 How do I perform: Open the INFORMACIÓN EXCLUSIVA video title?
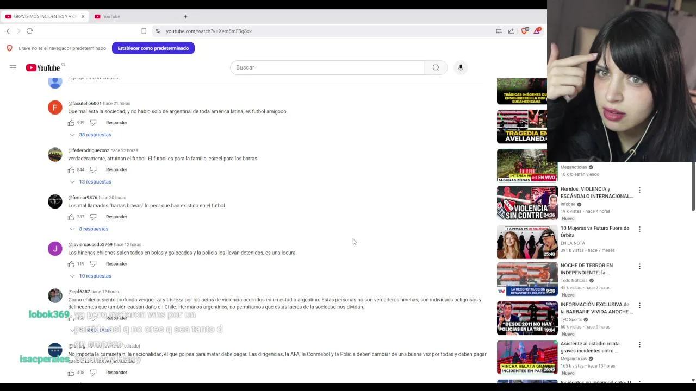[596, 308]
